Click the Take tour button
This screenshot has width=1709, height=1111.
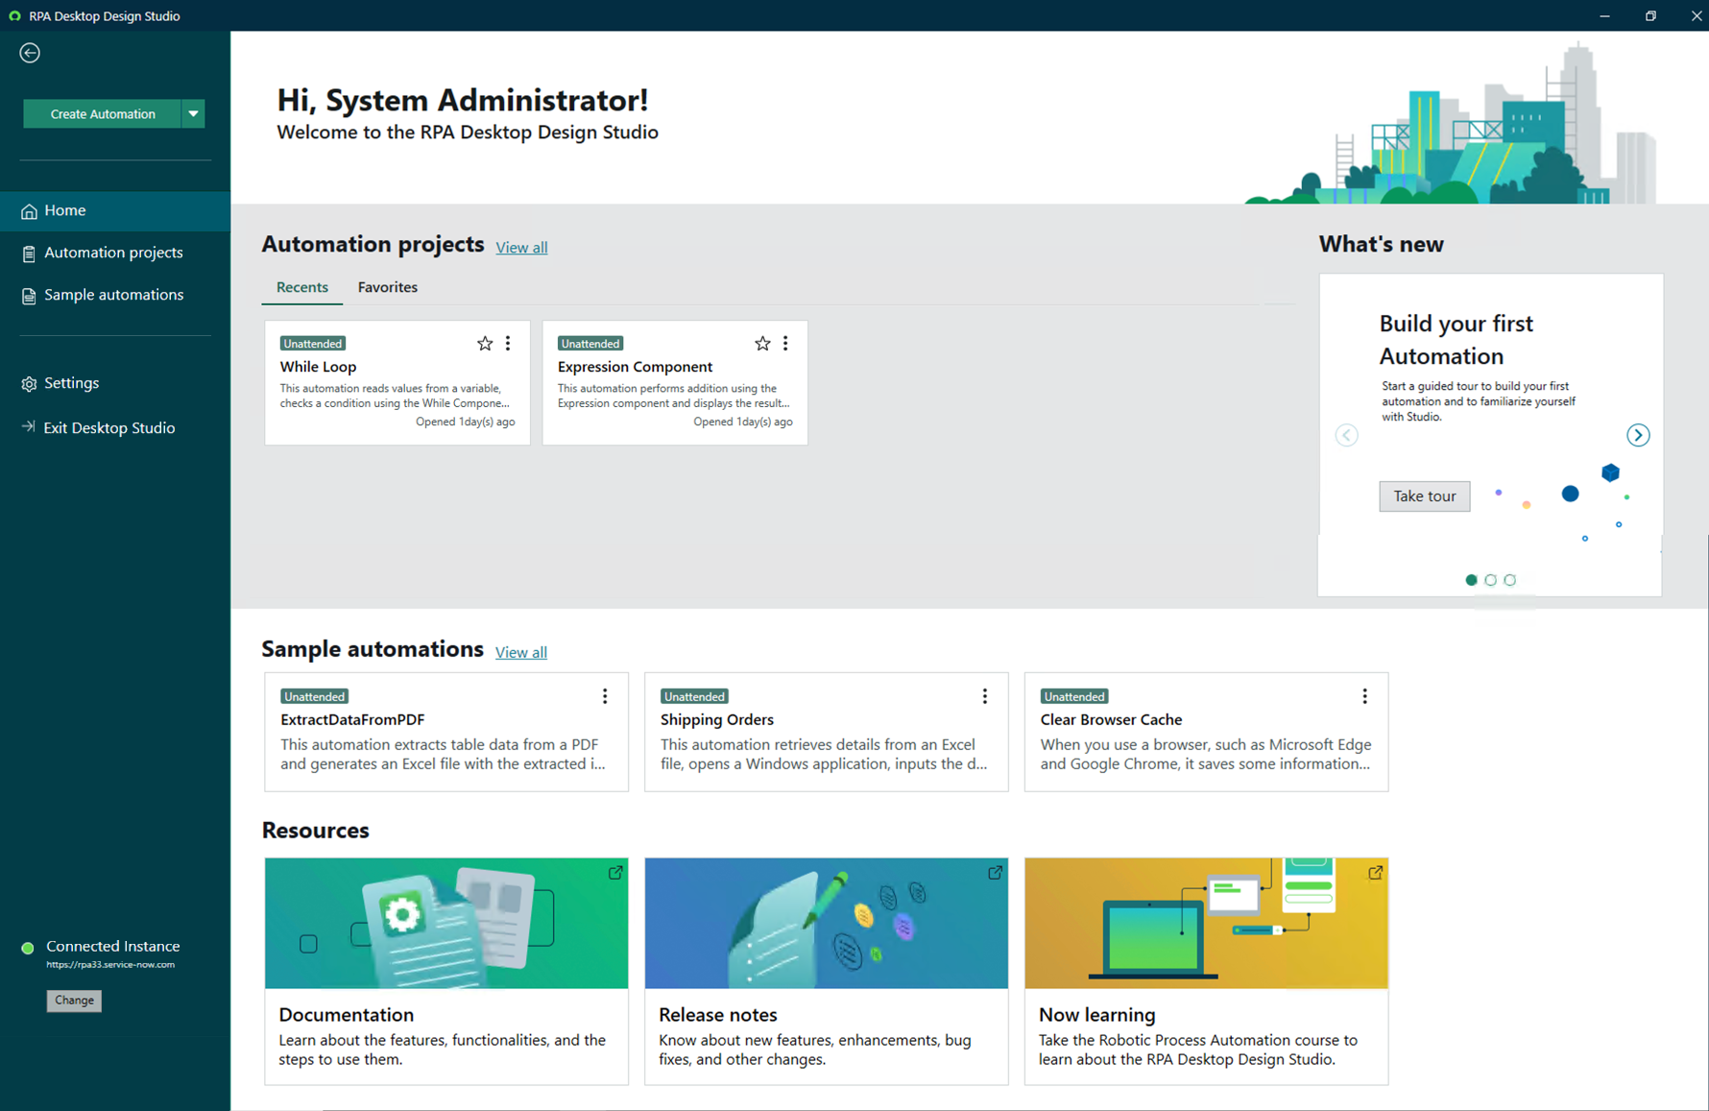[x=1424, y=495]
